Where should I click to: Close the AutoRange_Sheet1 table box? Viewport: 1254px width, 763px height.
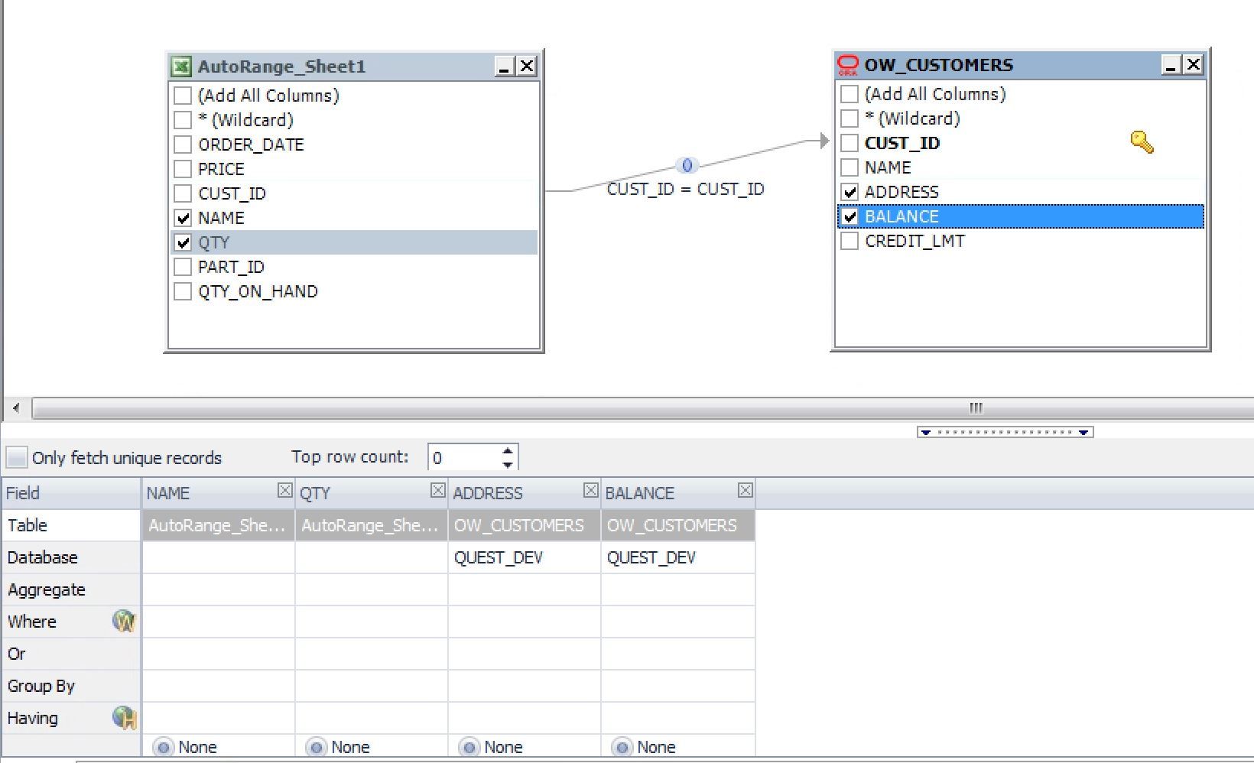point(527,67)
